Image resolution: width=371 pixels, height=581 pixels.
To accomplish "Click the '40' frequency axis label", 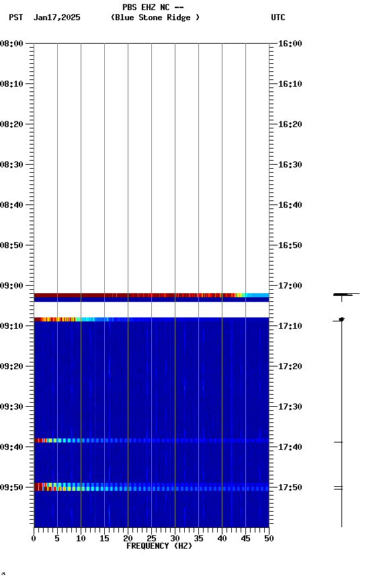I will 222,539.
